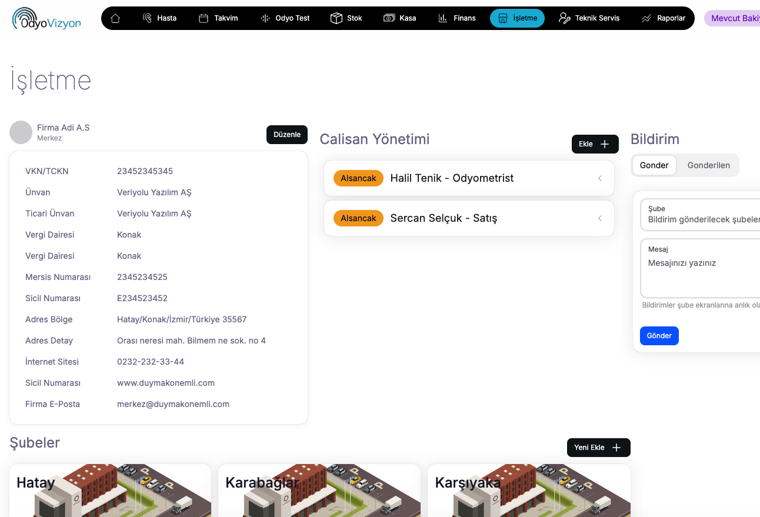Open the Kasa cash register page

tap(399, 18)
